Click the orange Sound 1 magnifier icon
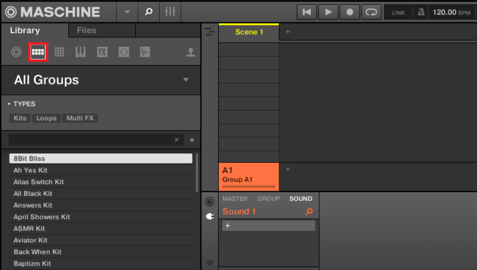The image size is (477, 270). tap(309, 212)
